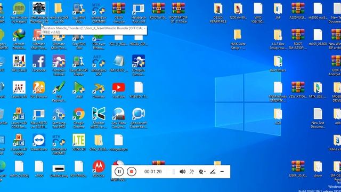
Task: Open the annotation pen tool in recorder
Action: click(213, 172)
